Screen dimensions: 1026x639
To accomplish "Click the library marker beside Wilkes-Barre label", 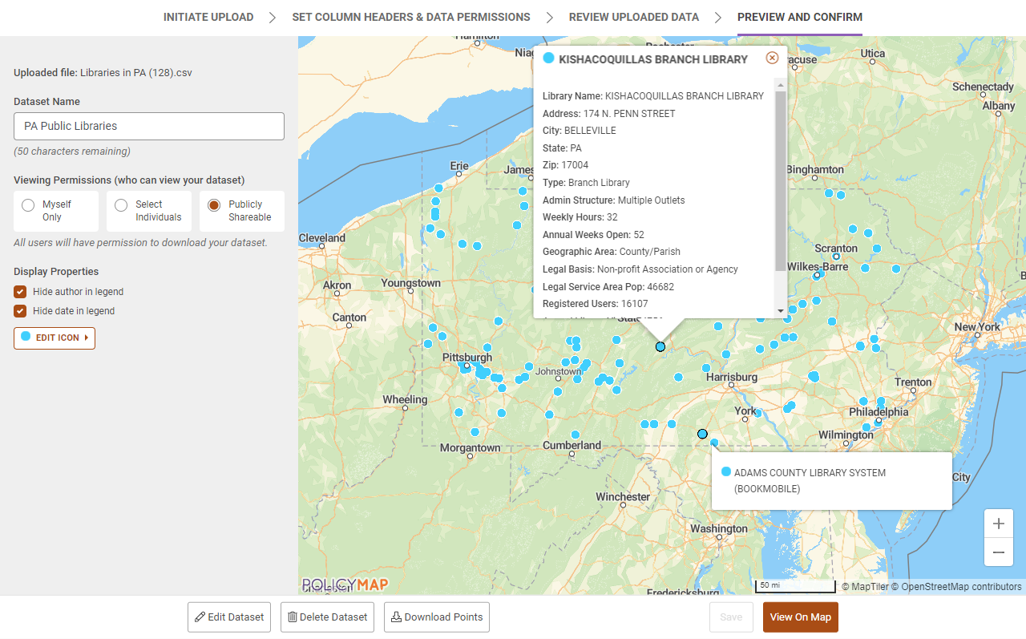I will coord(817,275).
